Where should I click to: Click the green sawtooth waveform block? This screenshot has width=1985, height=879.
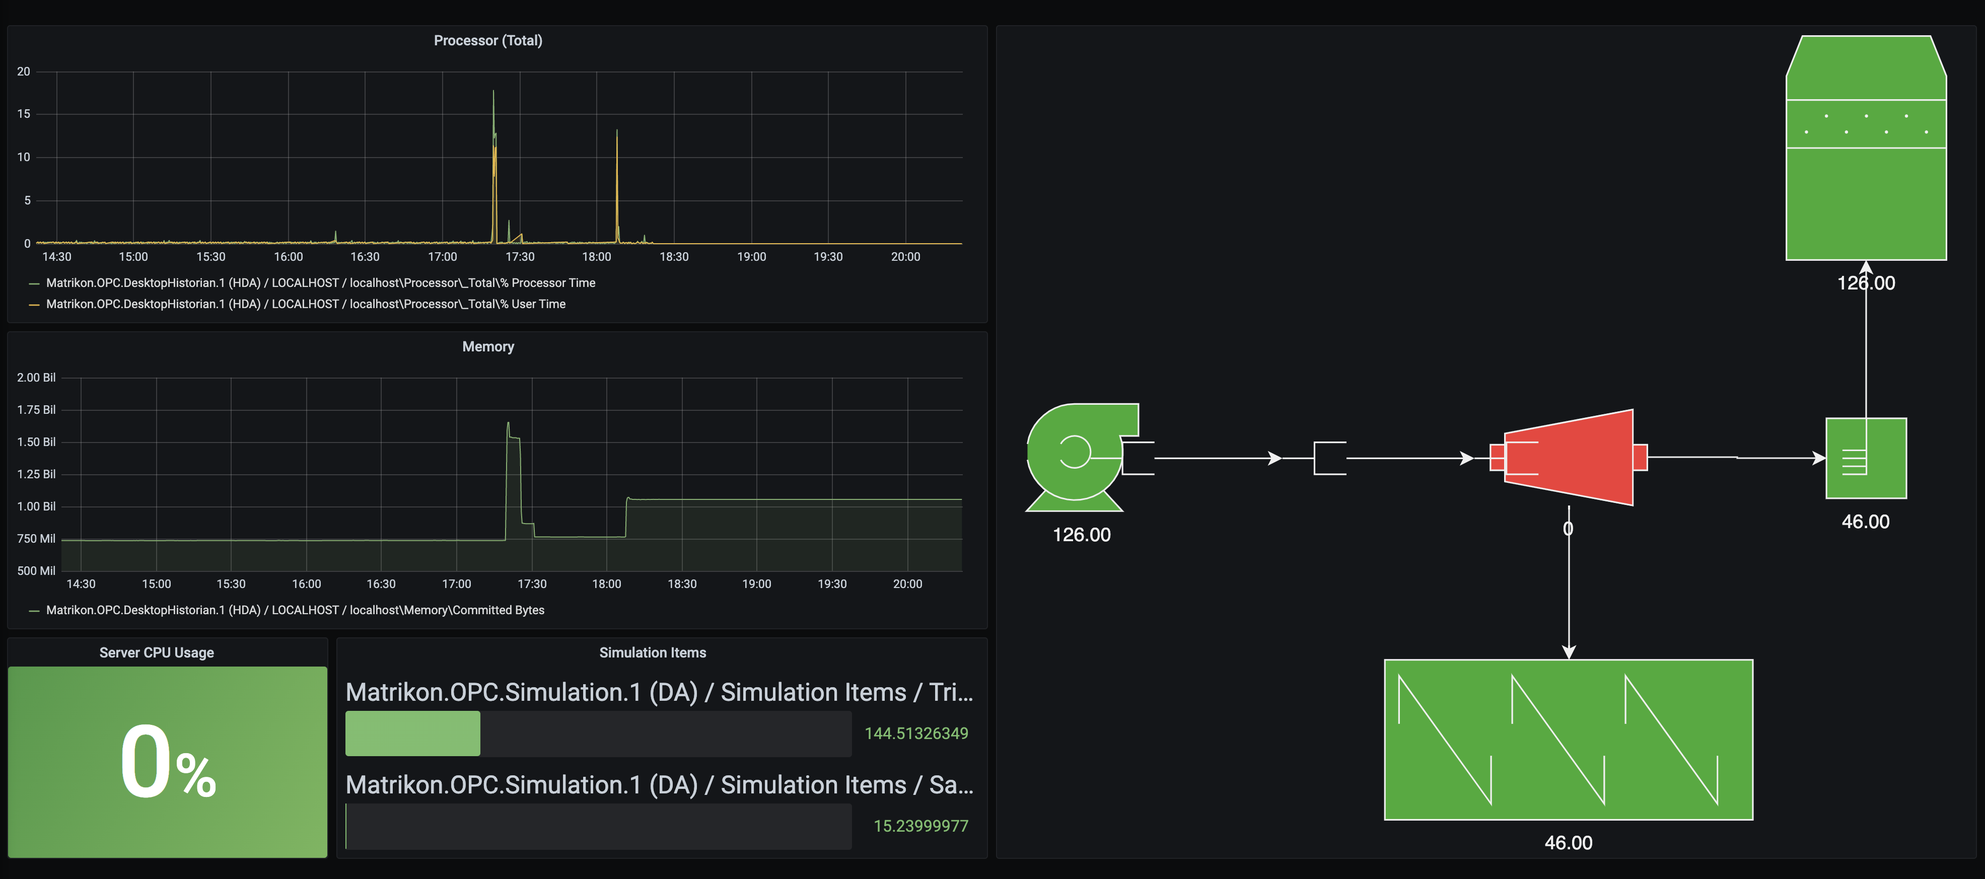[x=1568, y=740]
